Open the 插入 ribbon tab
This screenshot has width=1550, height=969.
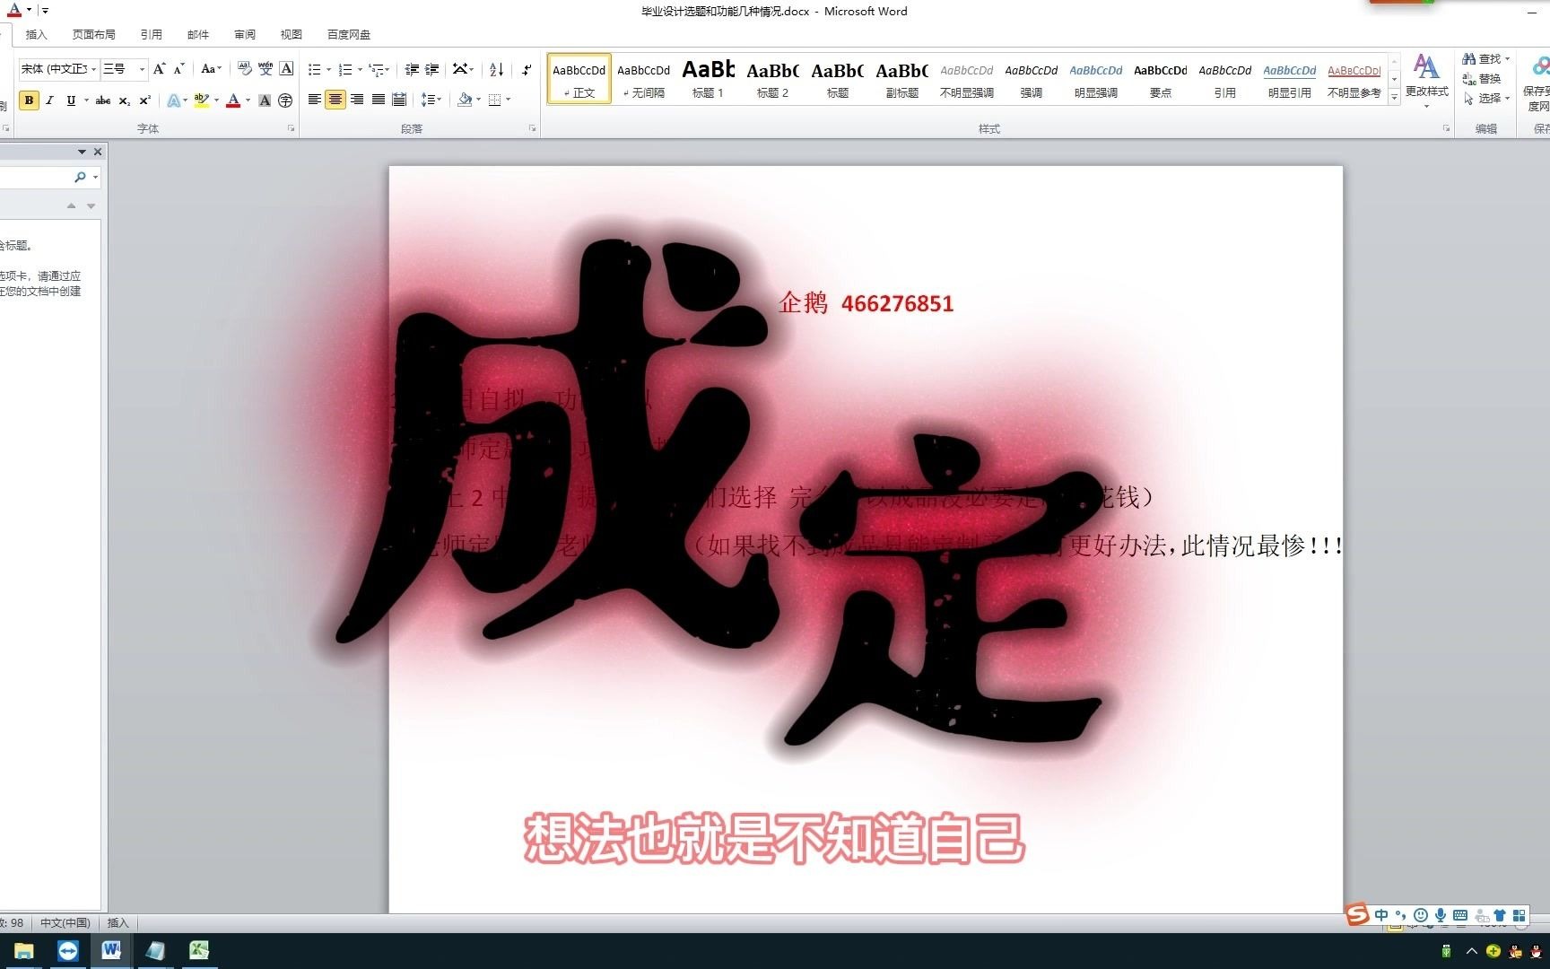[36, 34]
